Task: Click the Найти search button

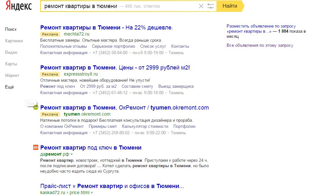Action: (230, 6)
